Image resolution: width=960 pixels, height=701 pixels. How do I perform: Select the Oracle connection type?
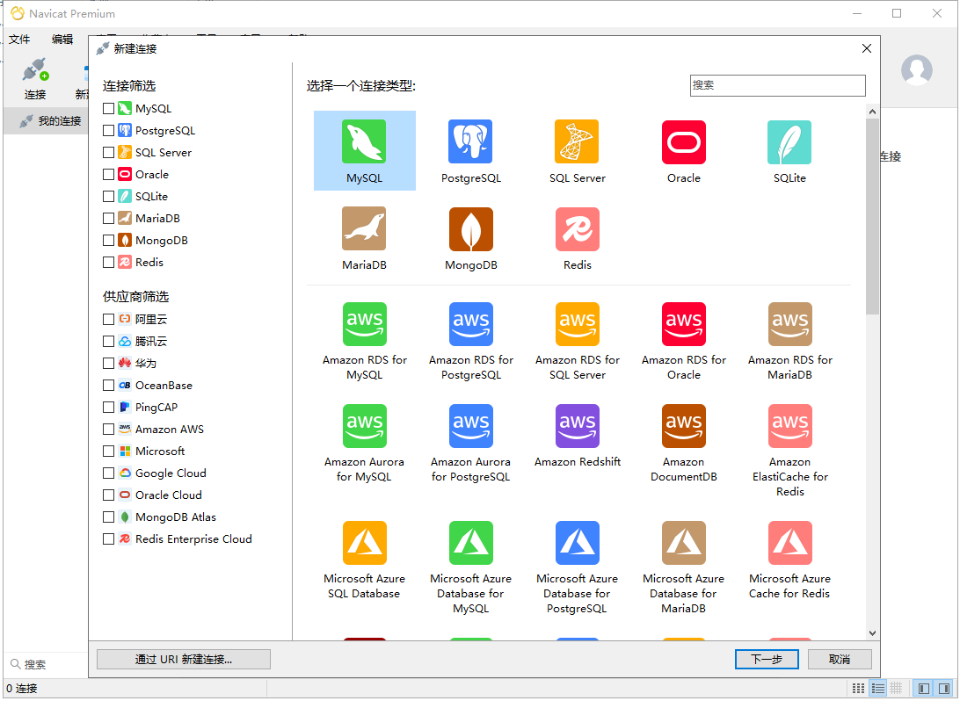point(683,142)
